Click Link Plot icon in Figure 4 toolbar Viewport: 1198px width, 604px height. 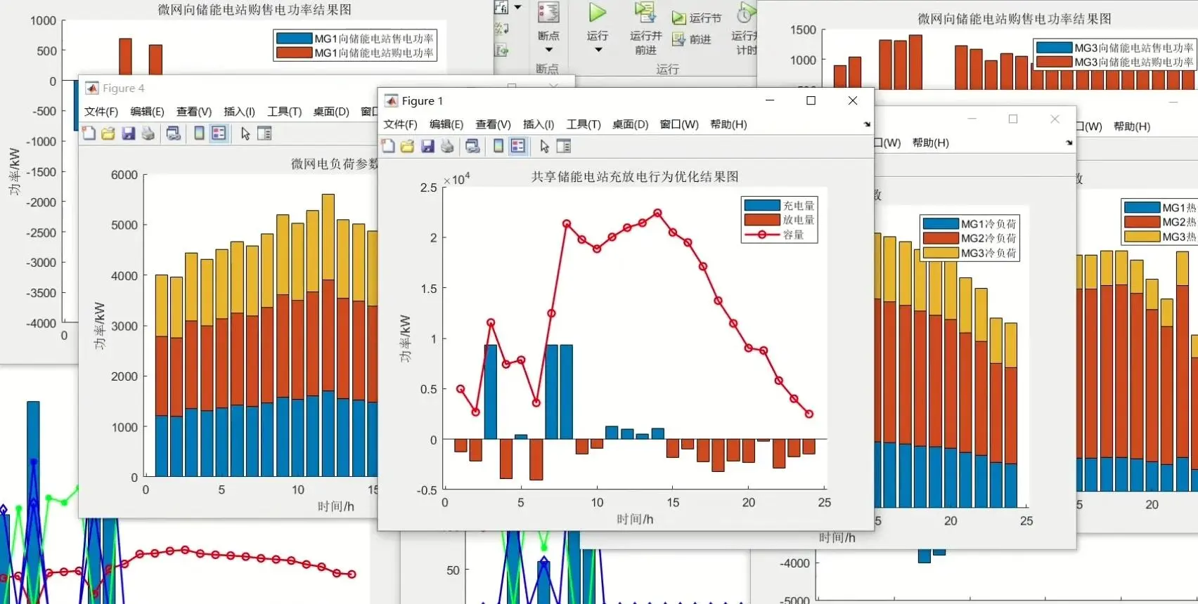coord(174,133)
